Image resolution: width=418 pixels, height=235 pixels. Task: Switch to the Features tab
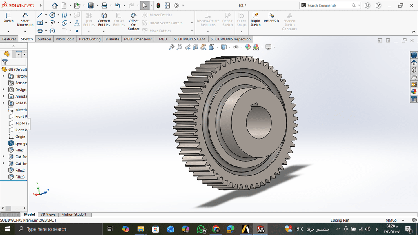click(9, 39)
